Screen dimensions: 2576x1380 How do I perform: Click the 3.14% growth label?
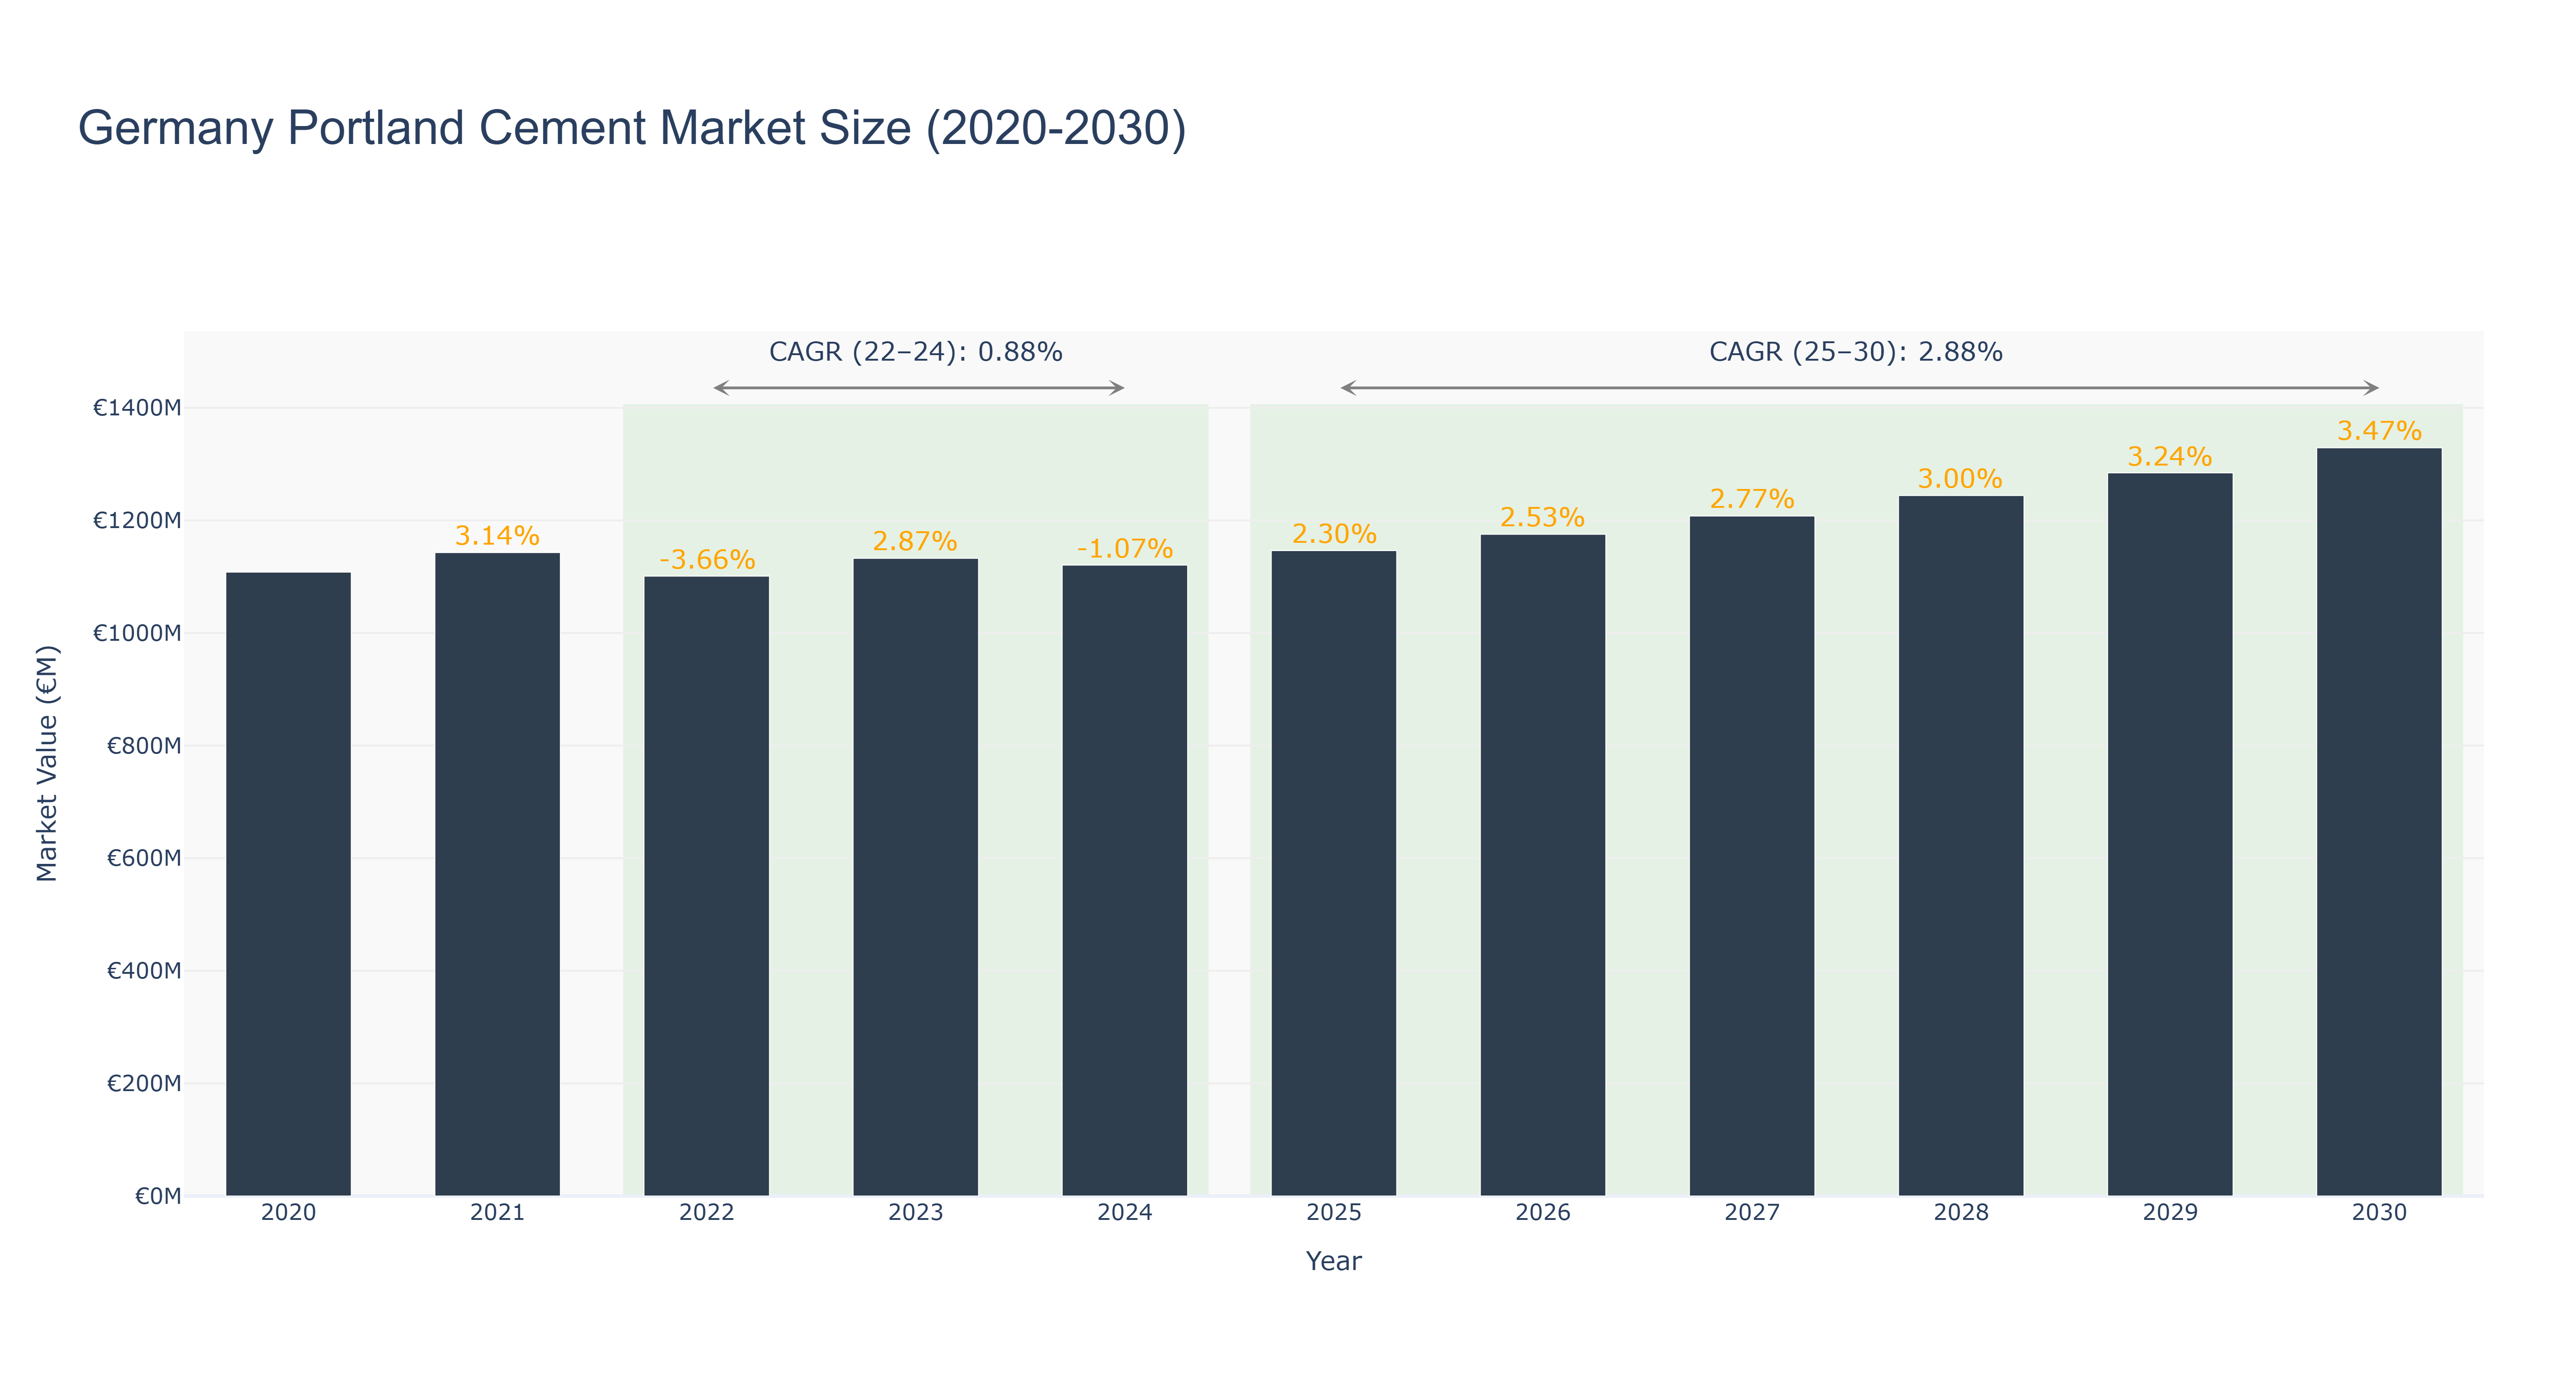497,536
